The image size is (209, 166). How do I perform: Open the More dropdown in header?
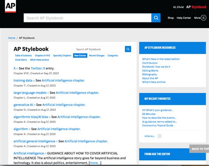[x=197, y=18]
